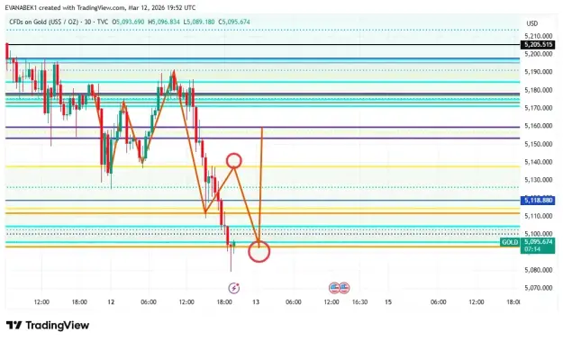Click the TradingView logo at bottom left
Image resolution: width=563 pixels, height=341 pixels.
(x=48, y=325)
